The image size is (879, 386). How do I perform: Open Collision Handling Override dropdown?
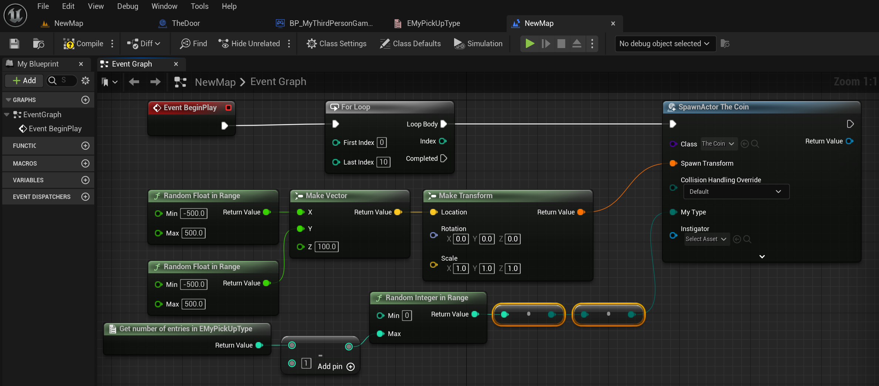pyautogui.click(x=736, y=192)
